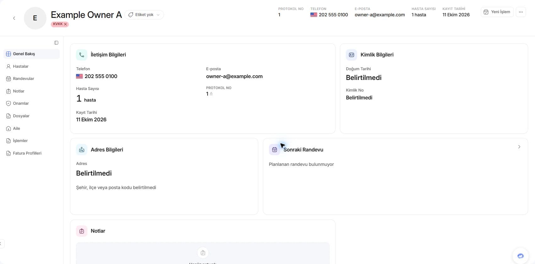Select Genel Bakış in sidebar
535x264 pixels.
[x=31, y=54]
